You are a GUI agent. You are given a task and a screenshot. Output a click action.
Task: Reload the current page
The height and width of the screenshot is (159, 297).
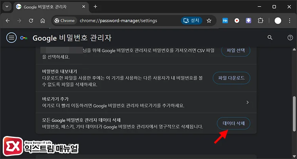click(31, 21)
